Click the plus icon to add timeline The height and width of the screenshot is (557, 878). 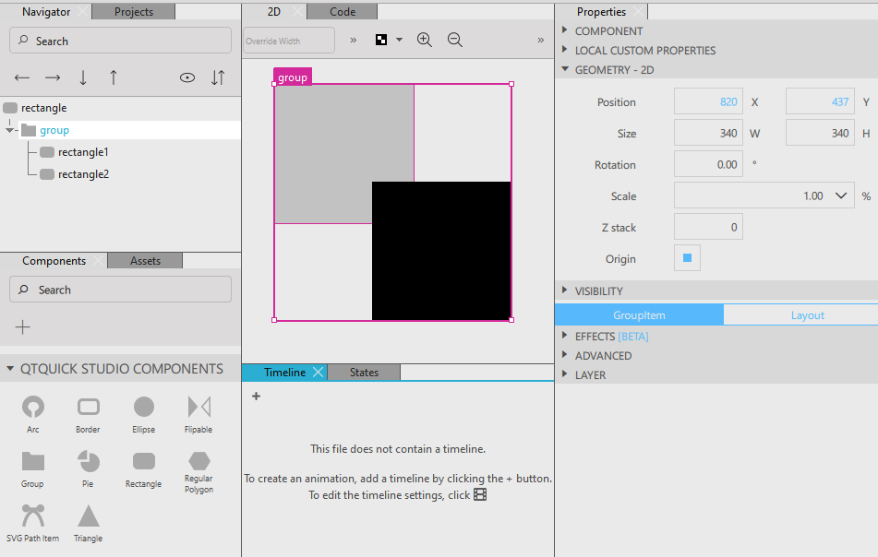tap(256, 397)
